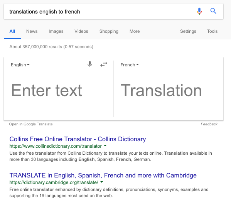
Task: Go to the Shopping tab
Action: pyautogui.click(x=109, y=31)
